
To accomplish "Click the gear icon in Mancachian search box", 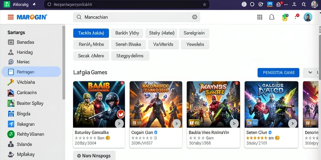I will point(194,17).
